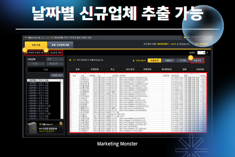Click the 휴대폰번호 column header
Screen dimensions: 235x157
[166, 69]
